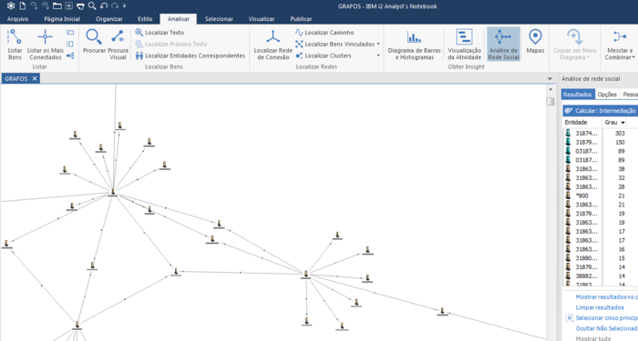Switch to the Estilo ribbon tab
This screenshot has height=341, width=638.
tap(145, 19)
